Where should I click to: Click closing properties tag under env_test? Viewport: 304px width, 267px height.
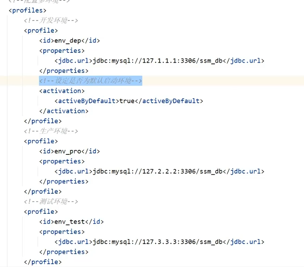(x=64, y=252)
